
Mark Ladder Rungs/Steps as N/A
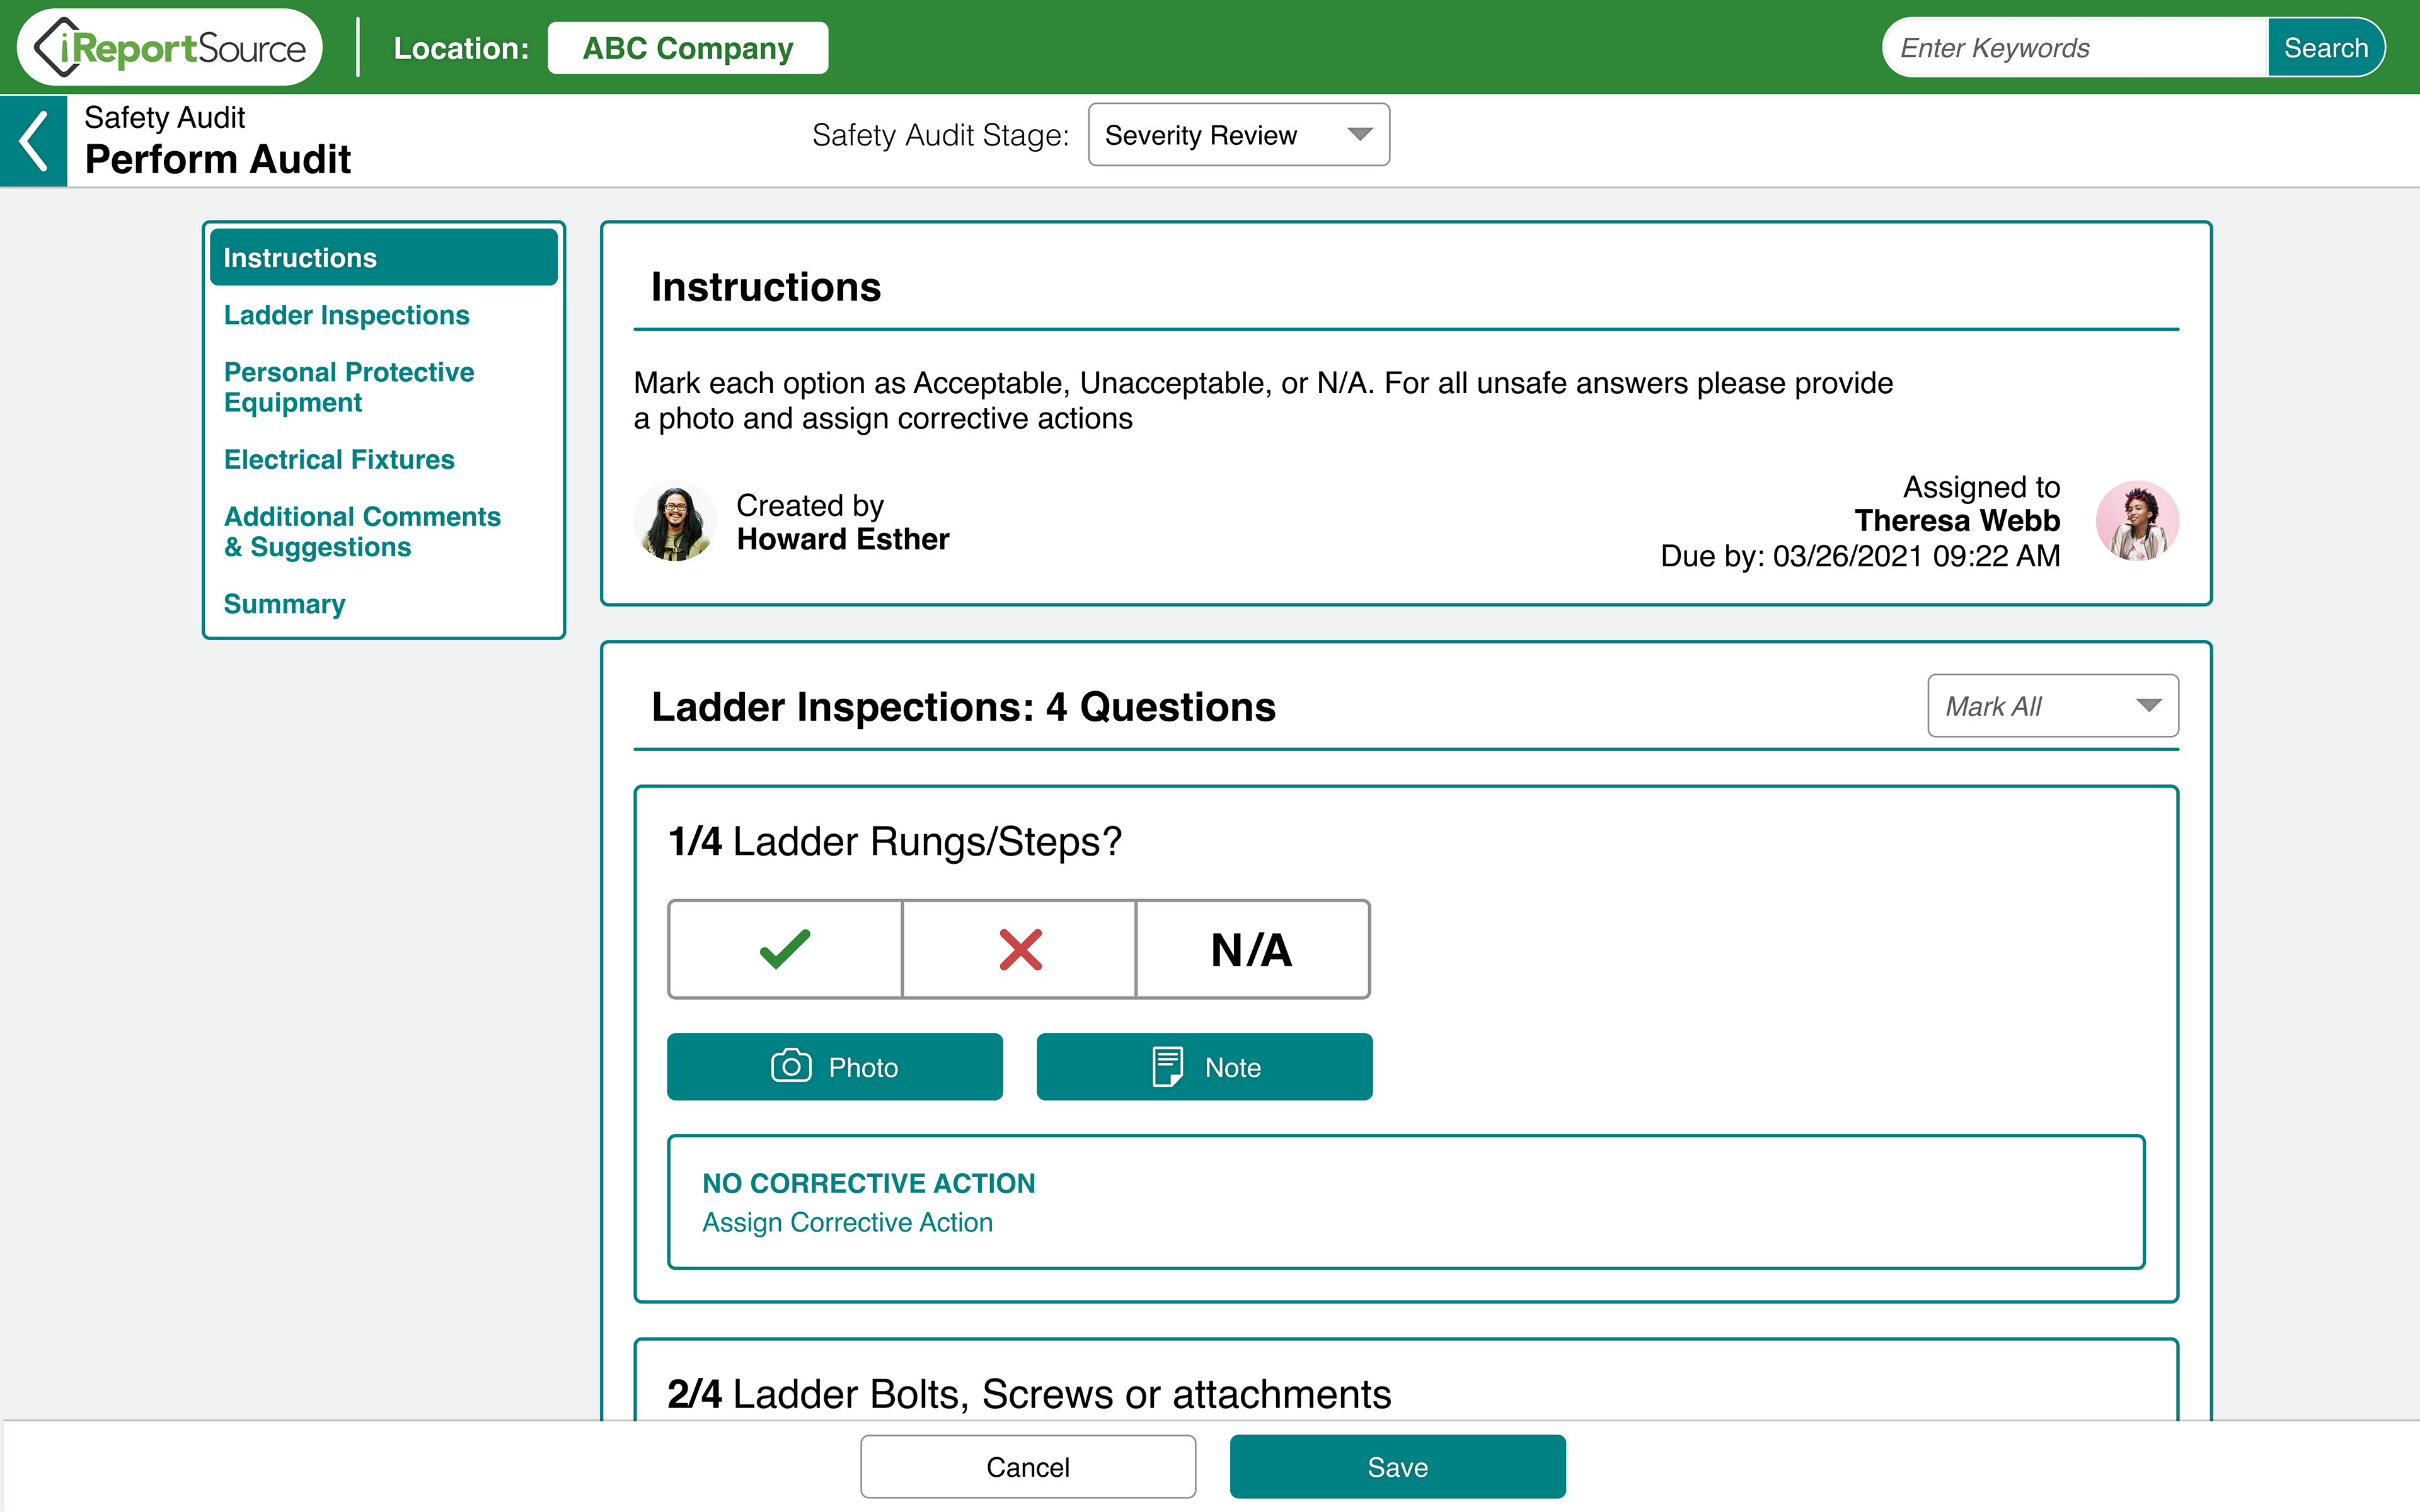tap(1252, 949)
